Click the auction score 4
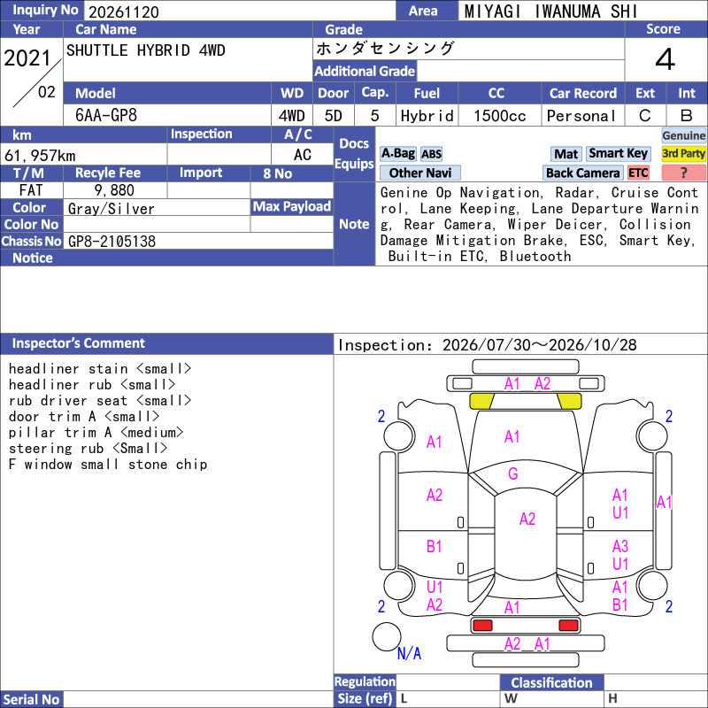Viewport: 708px width, 708px height. coord(666,59)
